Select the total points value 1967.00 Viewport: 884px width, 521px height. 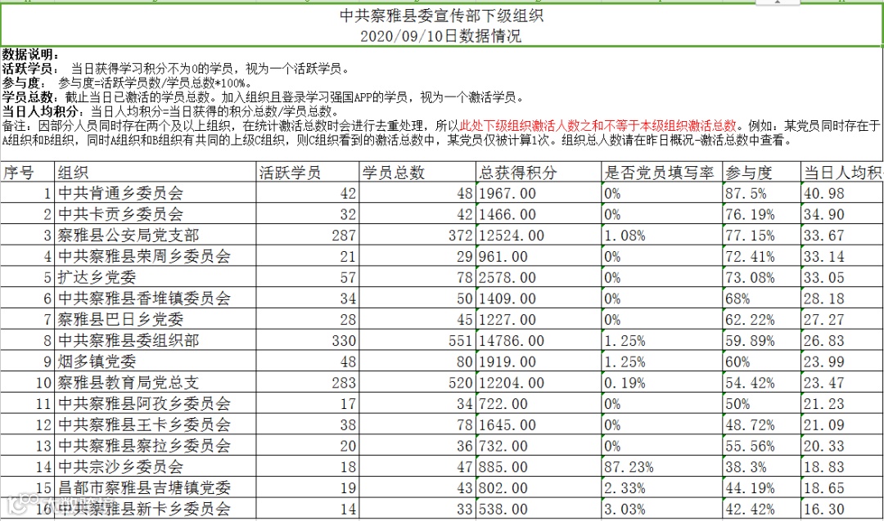(539, 193)
